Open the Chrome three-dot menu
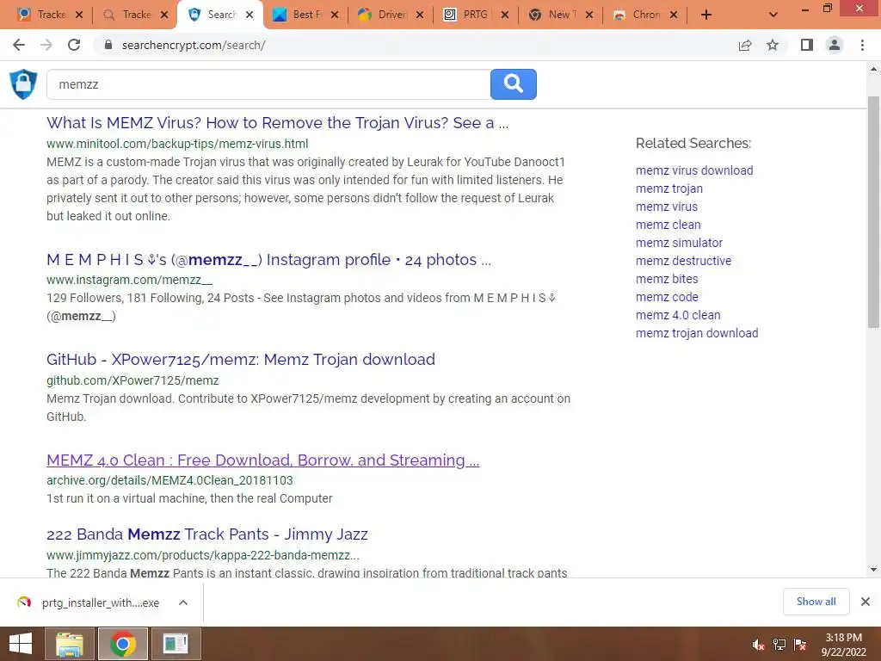 862,45
